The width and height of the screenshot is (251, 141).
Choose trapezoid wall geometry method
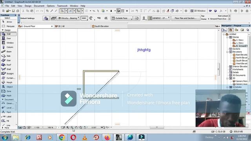pyautogui.click(x=99, y=18)
